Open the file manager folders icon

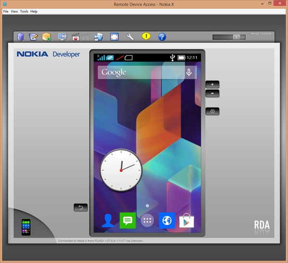[x=98, y=37]
